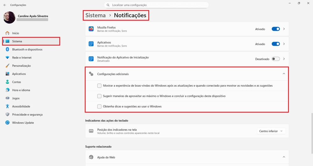Click the Desativado label beside its toggle

point(262,59)
